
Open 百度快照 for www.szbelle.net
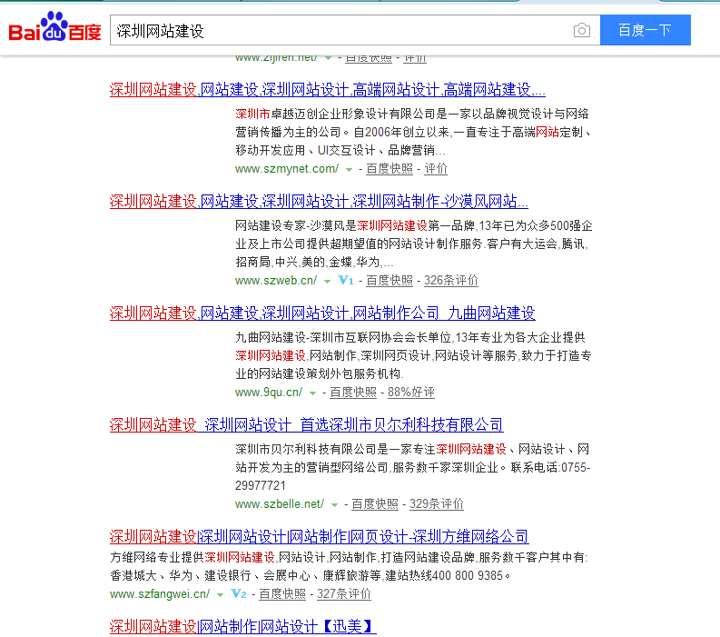click(x=375, y=503)
